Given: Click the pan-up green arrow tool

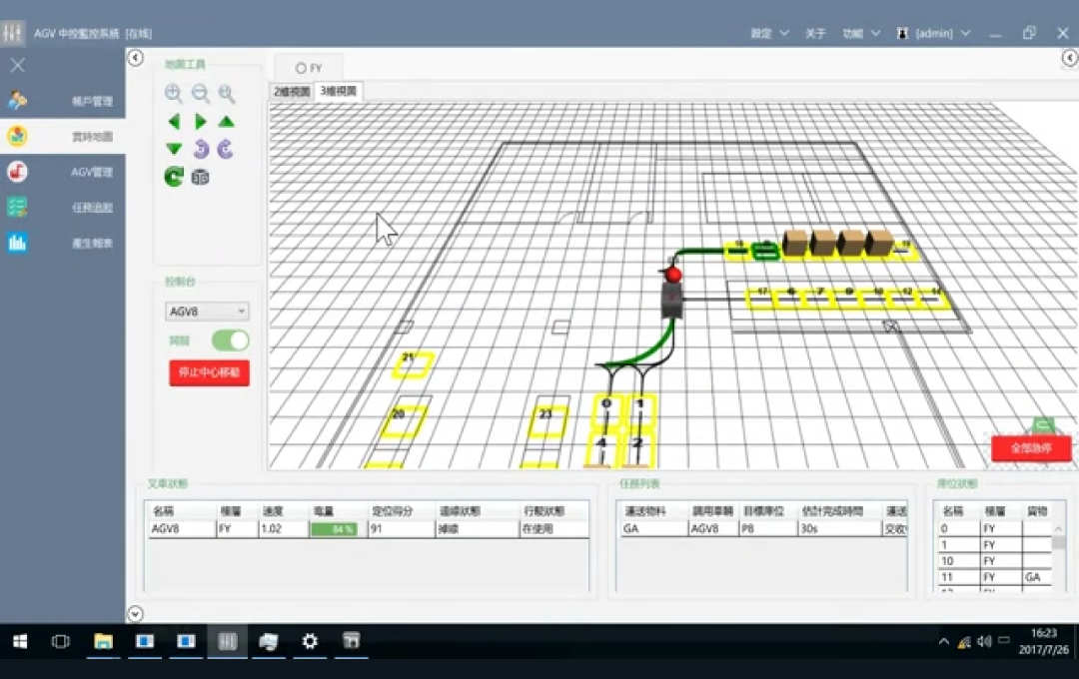Looking at the screenshot, I should point(226,121).
